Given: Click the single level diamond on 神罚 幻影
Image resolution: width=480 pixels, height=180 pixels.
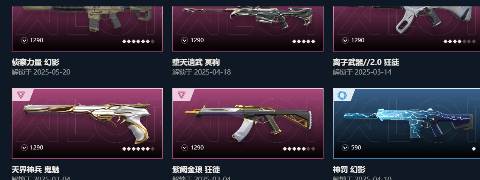Looking at the screenshot, I should (x=474, y=149).
